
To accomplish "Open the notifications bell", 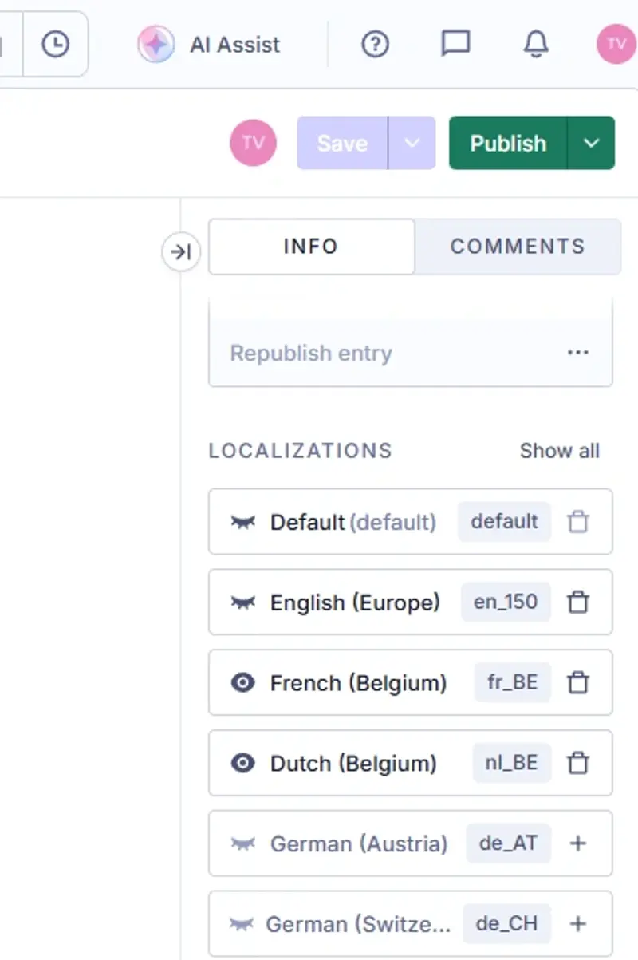I will click(x=536, y=45).
